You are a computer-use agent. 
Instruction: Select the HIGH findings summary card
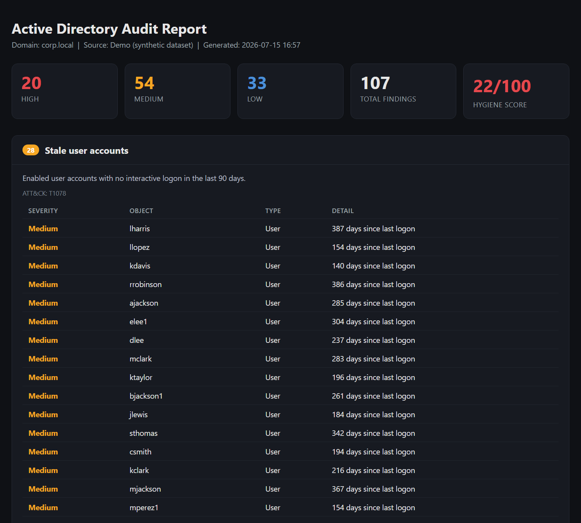click(65, 91)
